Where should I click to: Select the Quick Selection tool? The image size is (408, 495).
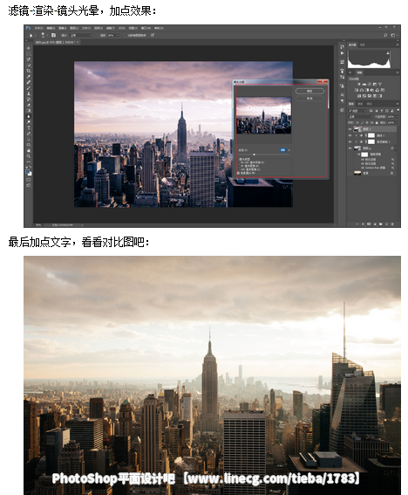pos(29,65)
